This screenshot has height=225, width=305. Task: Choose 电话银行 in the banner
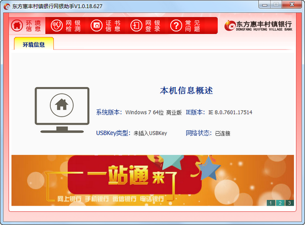click(x=150, y=198)
